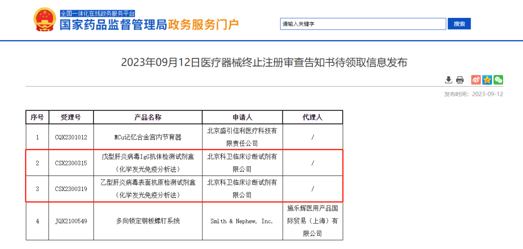Share to QZone star icon
The image size is (523, 249).
pyautogui.click(x=487, y=80)
